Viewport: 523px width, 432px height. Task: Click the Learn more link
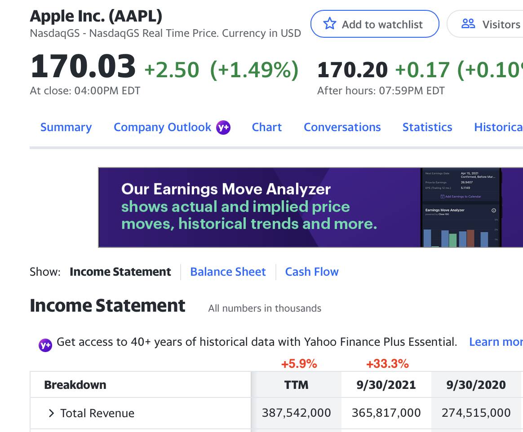(x=495, y=342)
